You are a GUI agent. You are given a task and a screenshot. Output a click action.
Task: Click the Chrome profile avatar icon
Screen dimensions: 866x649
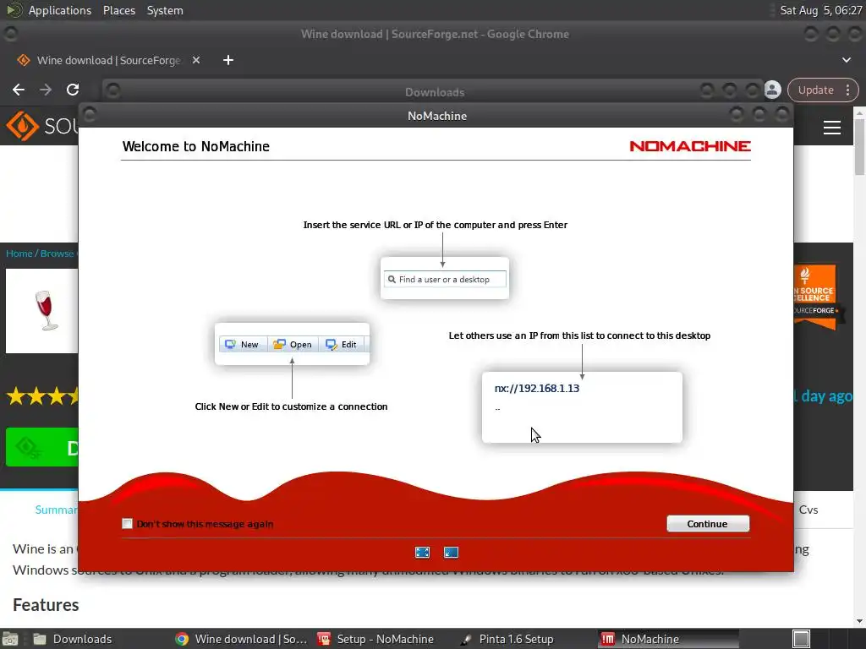(x=773, y=90)
